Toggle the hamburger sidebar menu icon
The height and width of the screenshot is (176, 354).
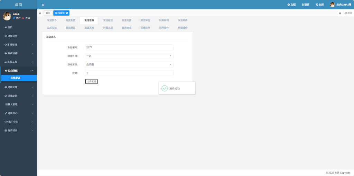(43, 5)
